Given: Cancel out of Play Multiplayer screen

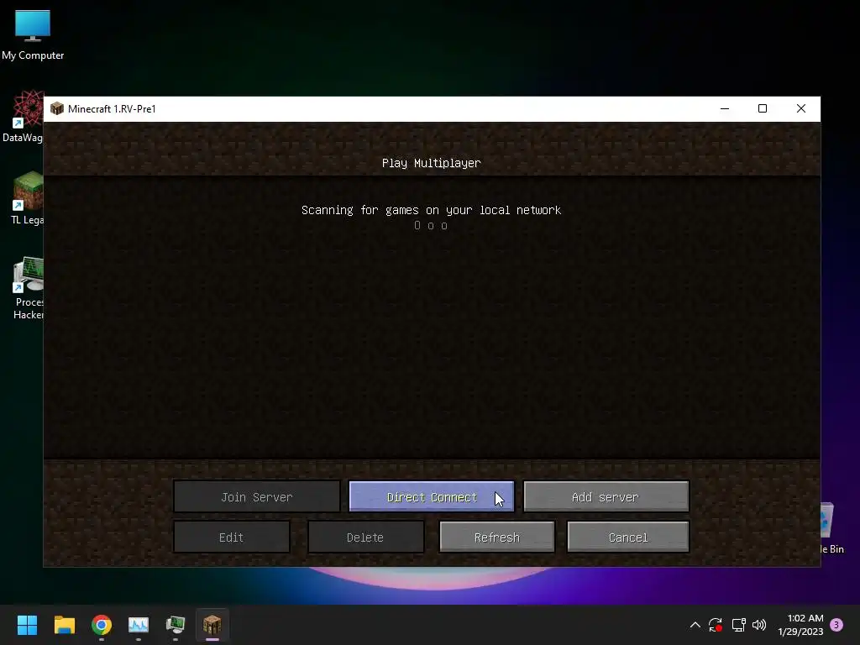Looking at the screenshot, I should click(x=628, y=537).
